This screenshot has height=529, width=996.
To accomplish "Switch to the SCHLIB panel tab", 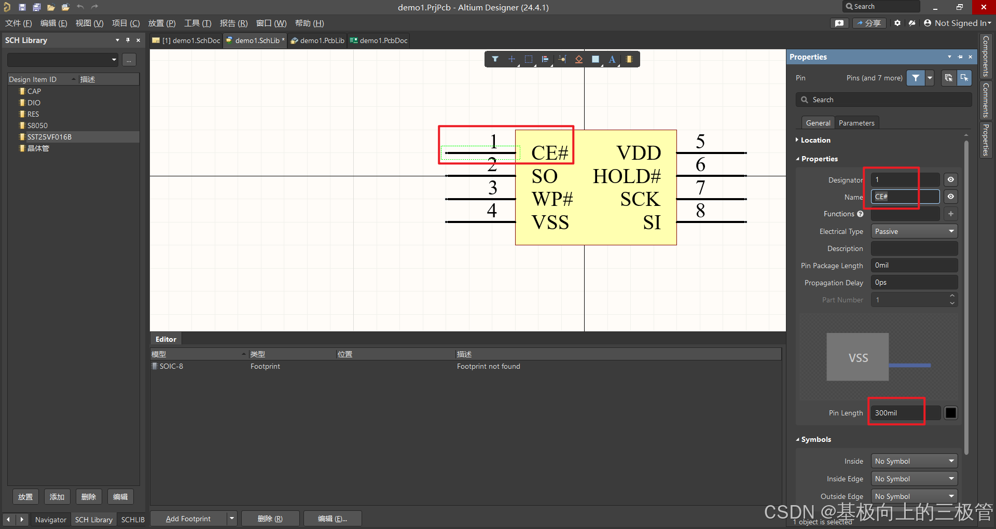I will click(133, 520).
